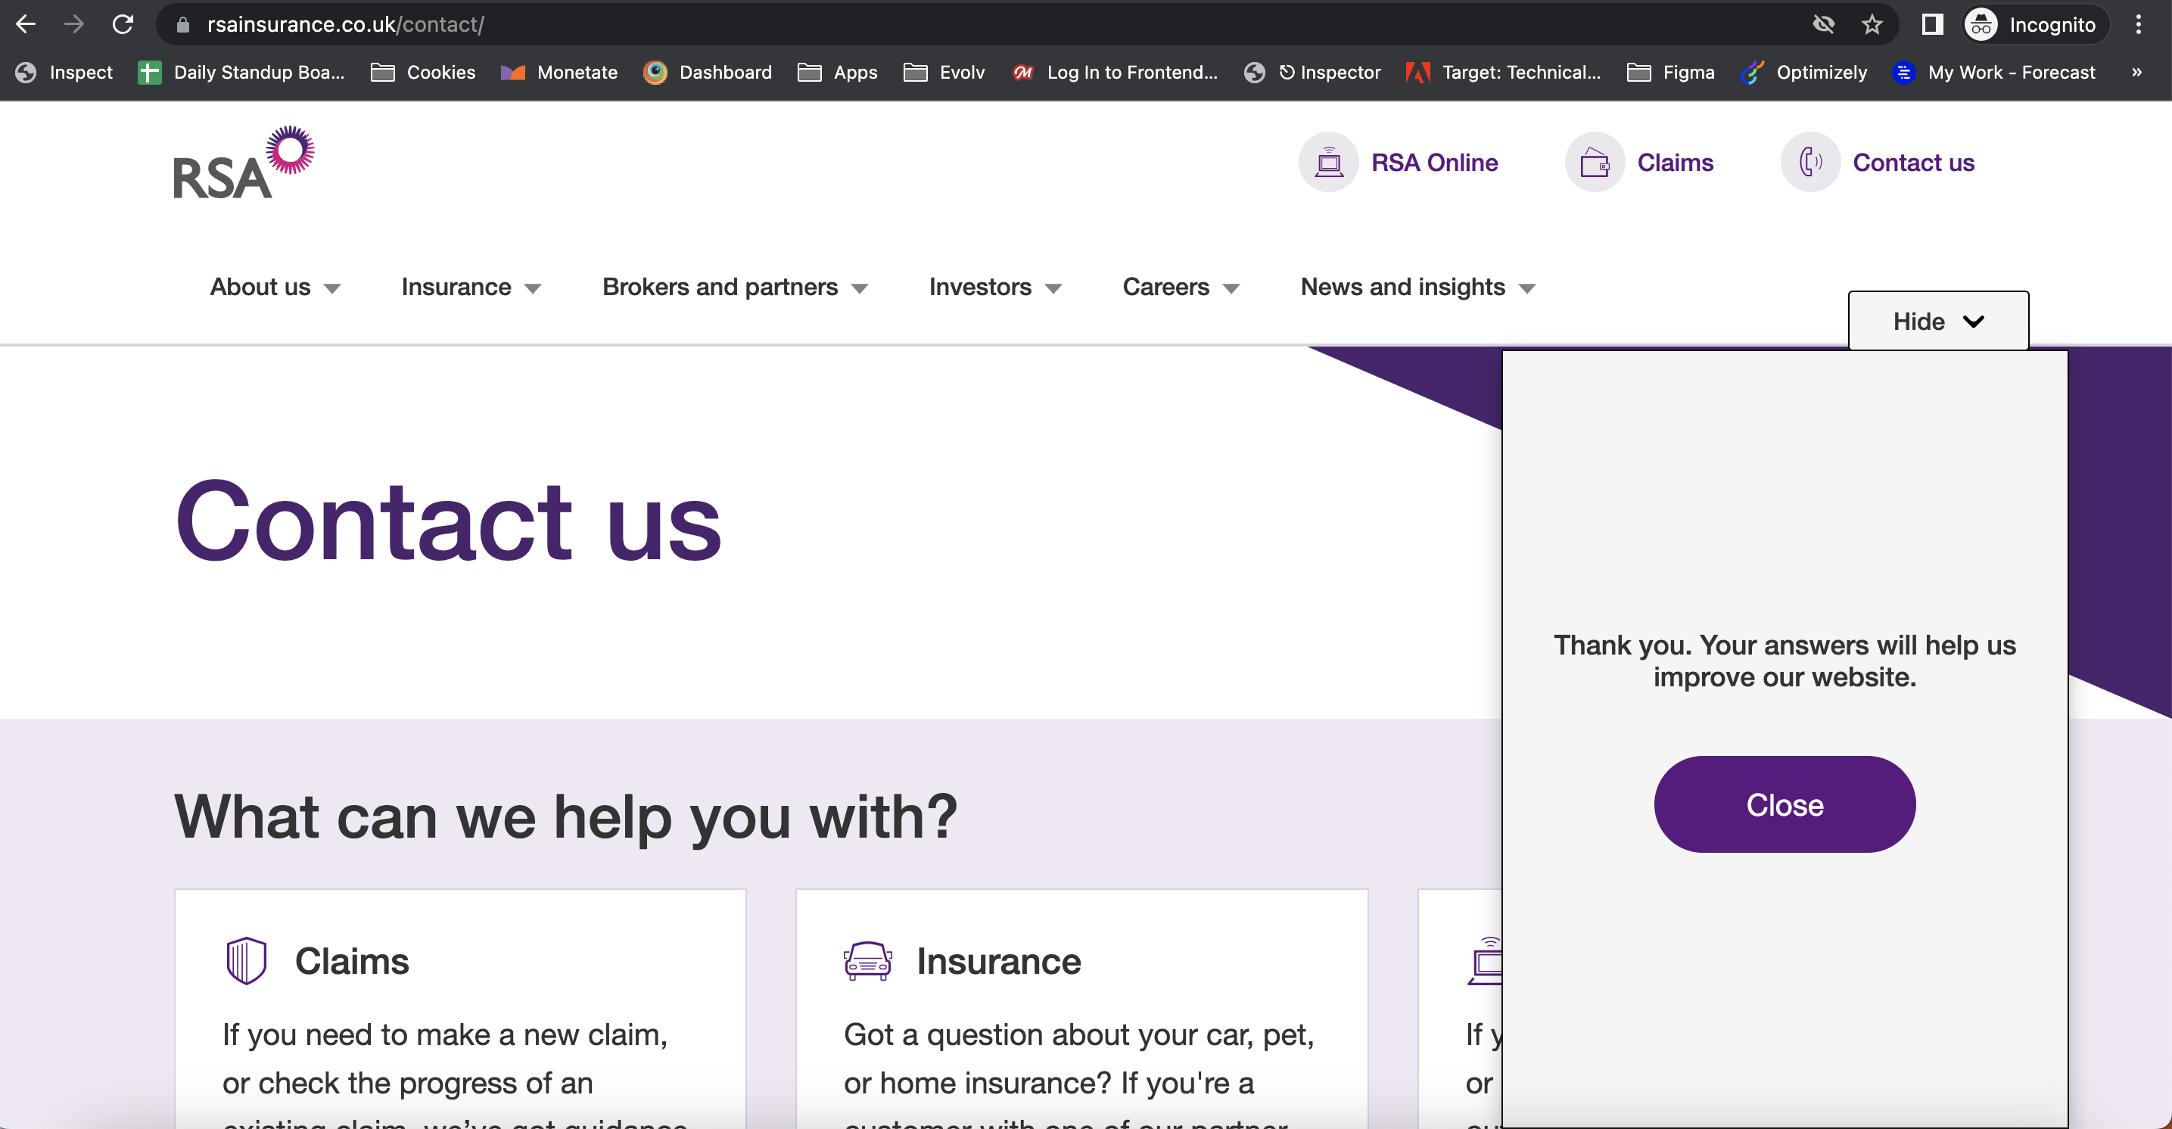Screen dimensions: 2172x1129
Task: Expand the Insurance navigation dropdown
Action: pos(471,287)
